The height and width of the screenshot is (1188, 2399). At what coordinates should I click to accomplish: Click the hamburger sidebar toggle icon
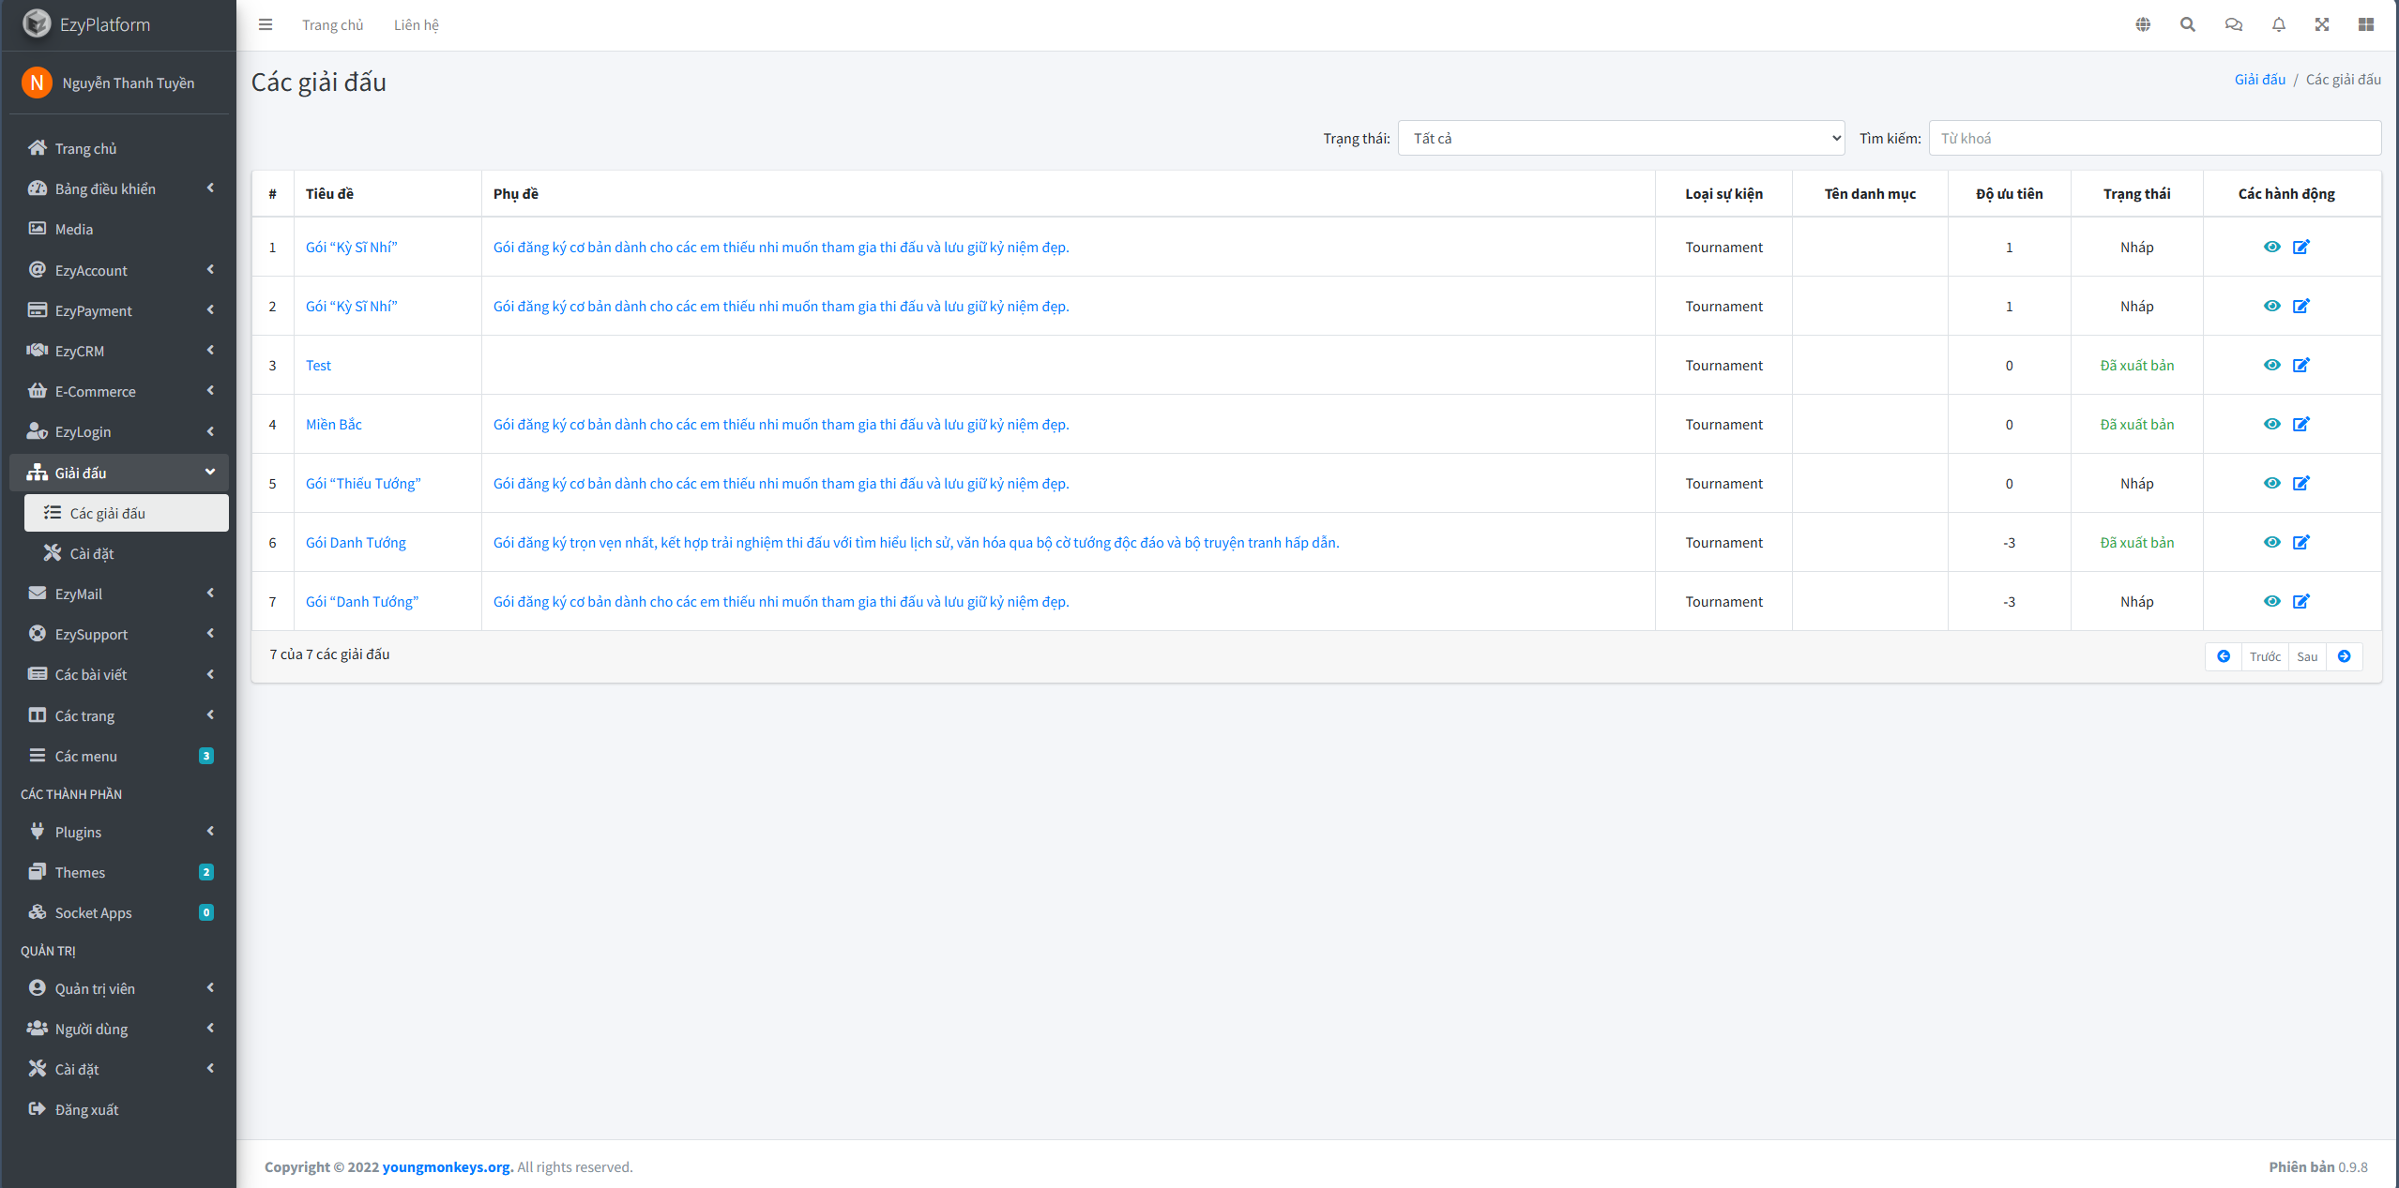pos(266,24)
